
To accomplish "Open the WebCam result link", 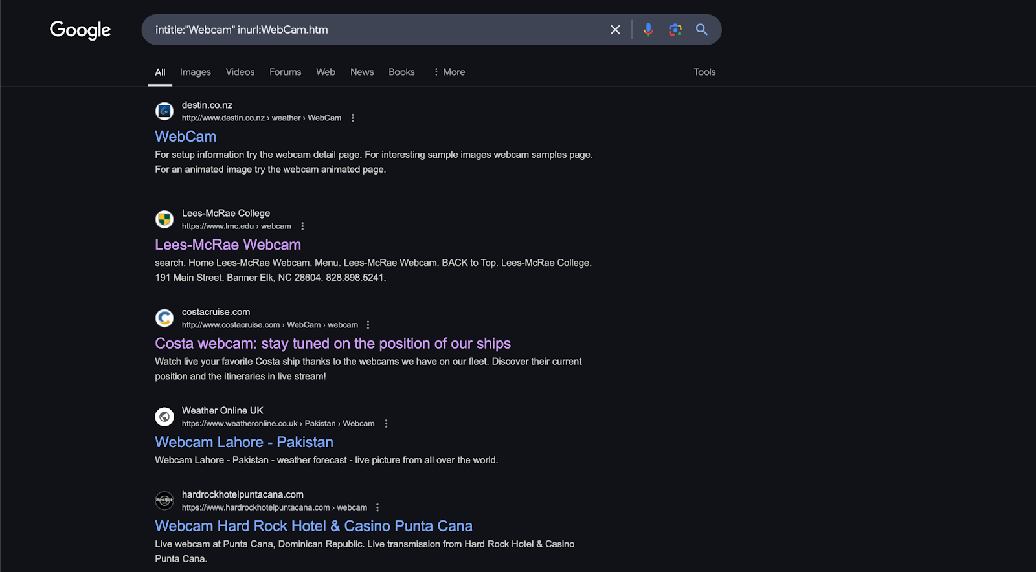I will 186,137.
